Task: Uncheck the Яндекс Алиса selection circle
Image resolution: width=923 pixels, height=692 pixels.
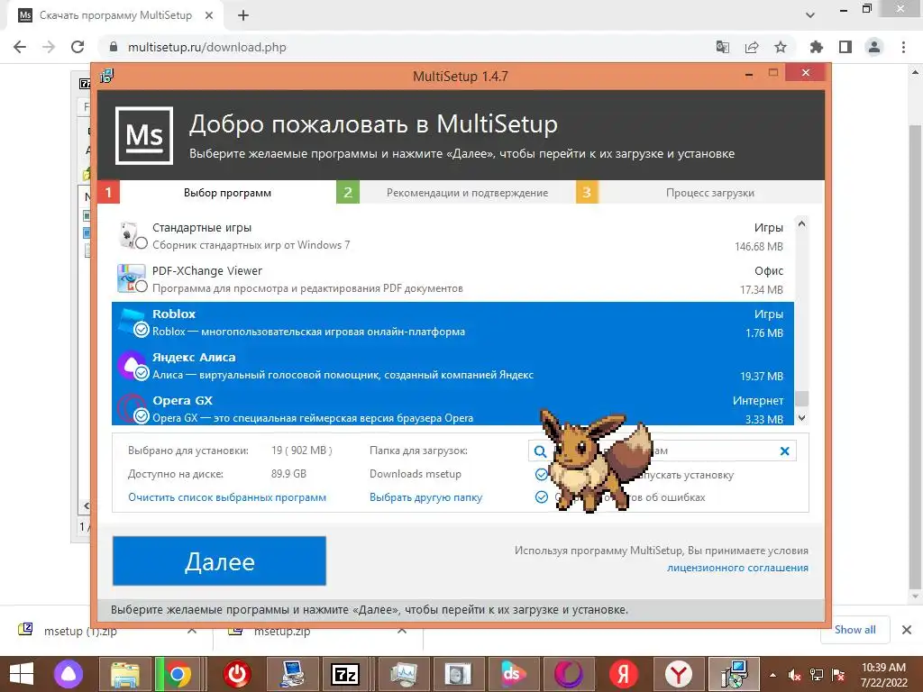Action: click(142, 373)
